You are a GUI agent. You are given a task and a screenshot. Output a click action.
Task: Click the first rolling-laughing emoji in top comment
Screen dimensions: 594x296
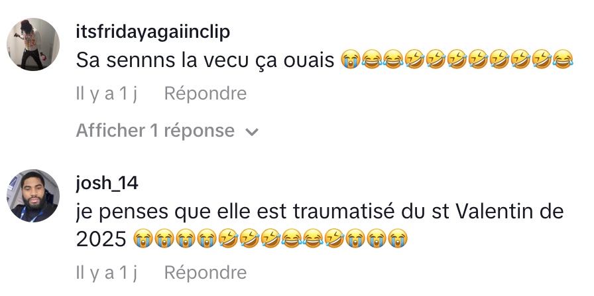pyautogui.click(x=414, y=60)
